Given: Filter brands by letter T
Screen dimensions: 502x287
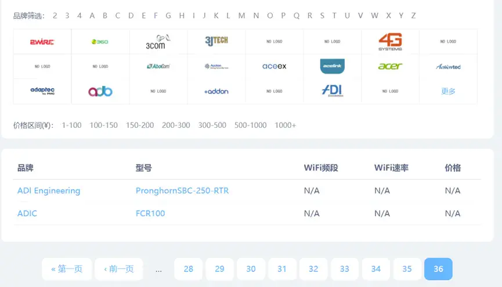Looking at the screenshot, I should pos(334,15).
